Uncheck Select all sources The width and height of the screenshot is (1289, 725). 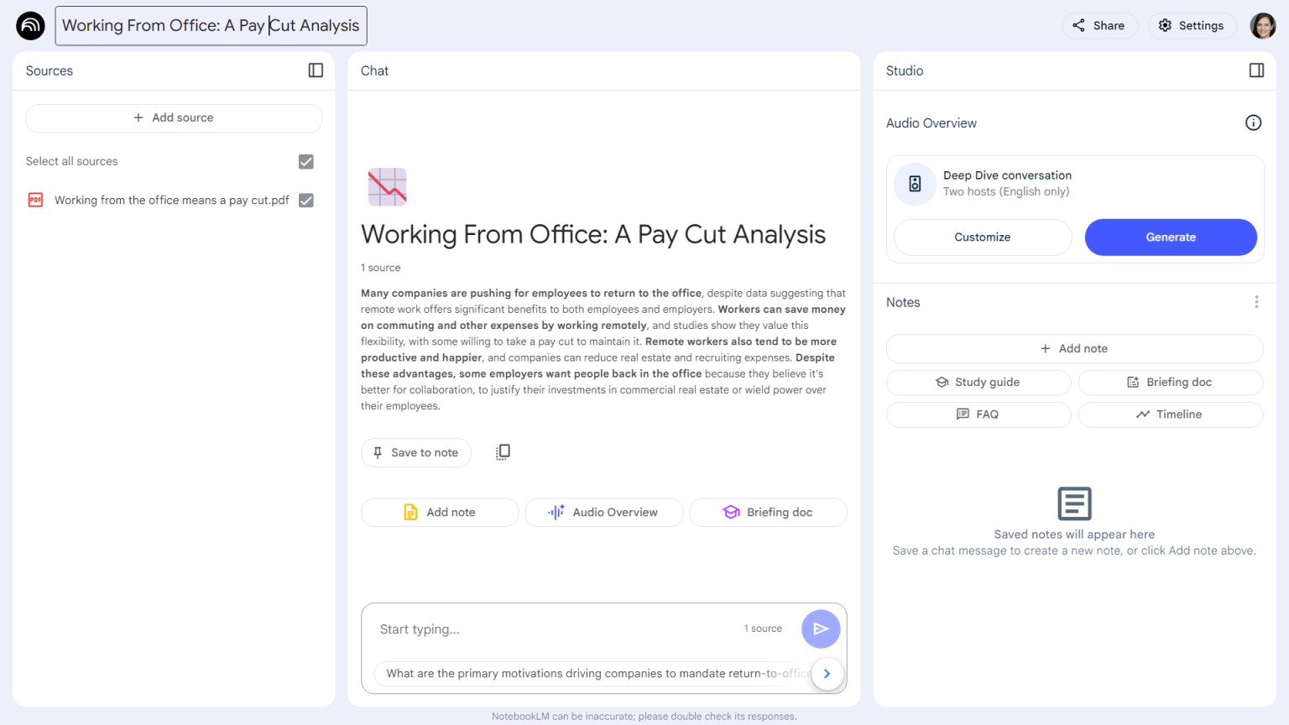pyautogui.click(x=306, y=161)
